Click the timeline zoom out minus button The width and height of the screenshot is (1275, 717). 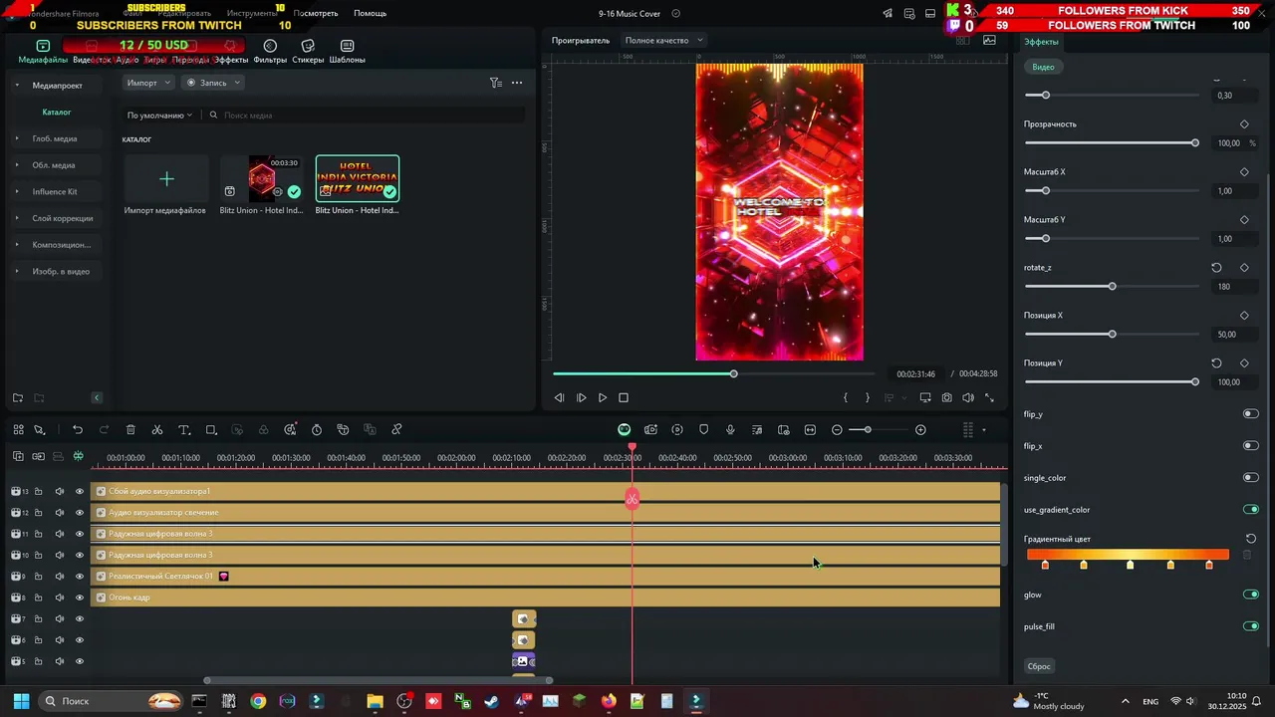click(x=837, y=430)
